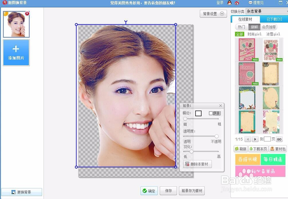Screen dimensions: 288x199
Task: Open the 提意见 feedback bubble icon
Action: click(x=251, y=3)
